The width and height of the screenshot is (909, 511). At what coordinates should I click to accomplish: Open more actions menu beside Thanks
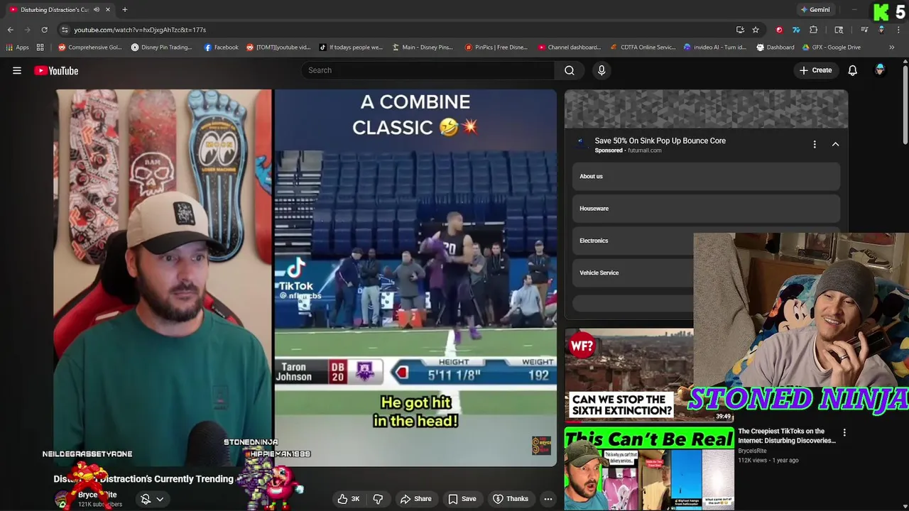548,499
